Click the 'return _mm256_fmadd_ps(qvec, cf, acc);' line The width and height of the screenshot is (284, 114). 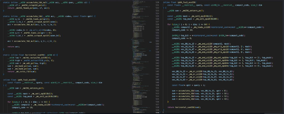tap(29, 8)
